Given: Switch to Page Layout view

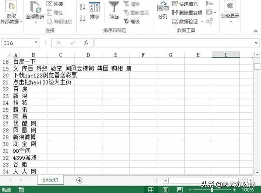Looking at the screenshot, I should pyautogui.click(x=166, y=190).
